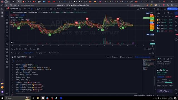Start the Симулятор рынка replay
This screenshot has height=100, width=178.
point(73,9)
